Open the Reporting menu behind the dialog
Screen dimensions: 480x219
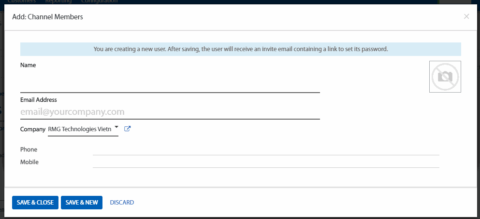[58, 1]
